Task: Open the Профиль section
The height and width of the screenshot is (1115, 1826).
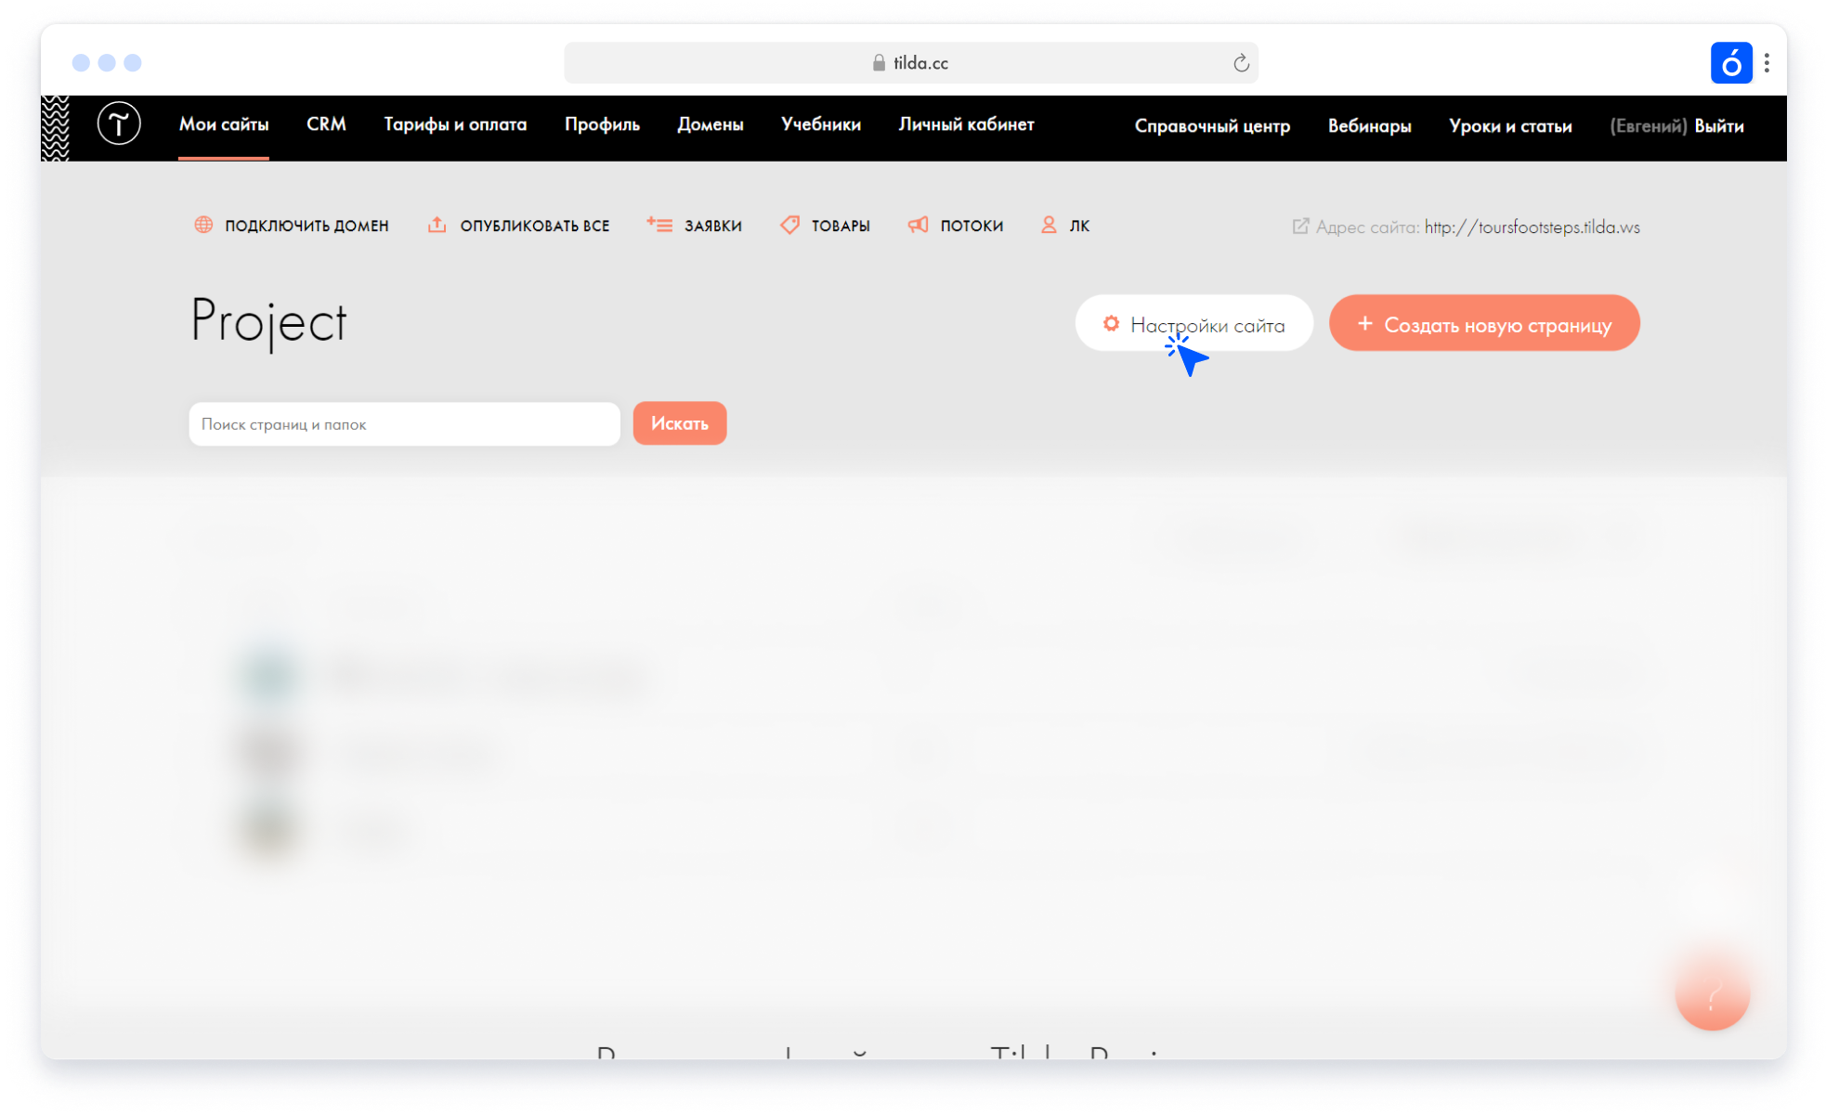Action: [602, 124]
